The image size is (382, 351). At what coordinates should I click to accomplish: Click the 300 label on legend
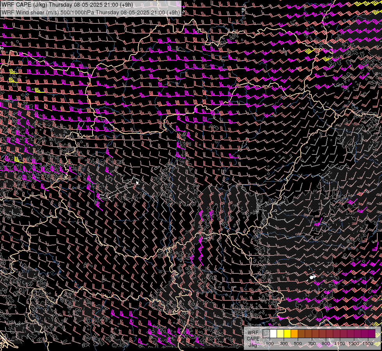(284, 344)
